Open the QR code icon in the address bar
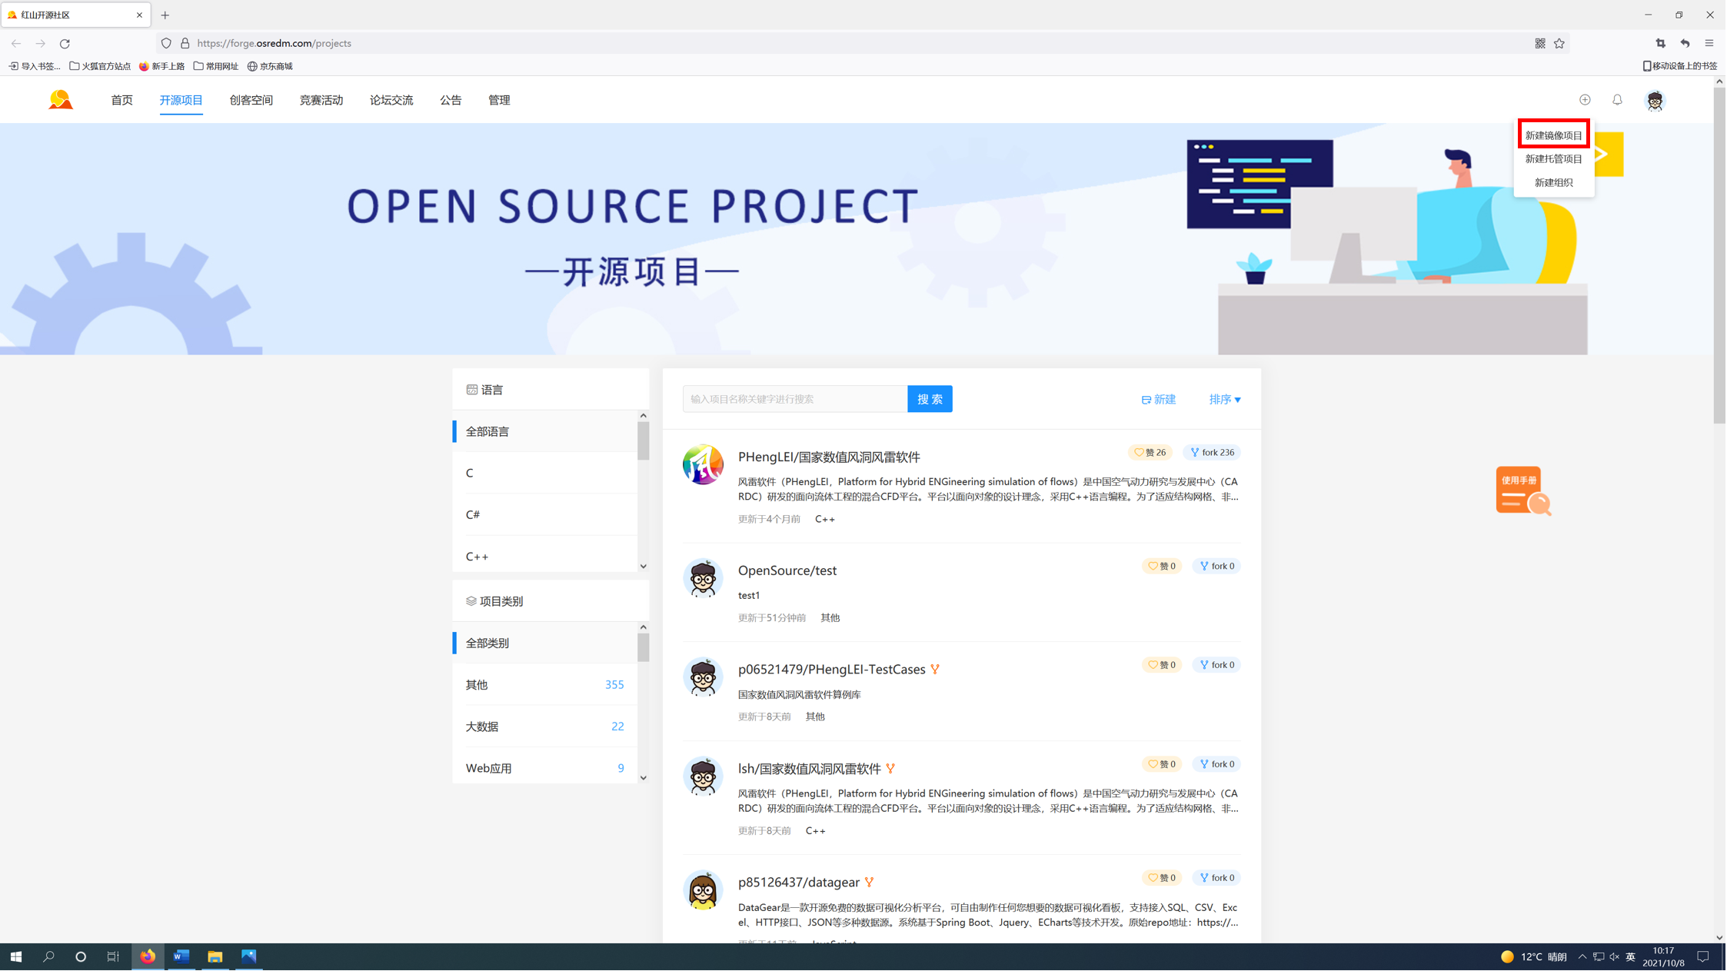1727x971 pixels. [x=1540, y=44]
